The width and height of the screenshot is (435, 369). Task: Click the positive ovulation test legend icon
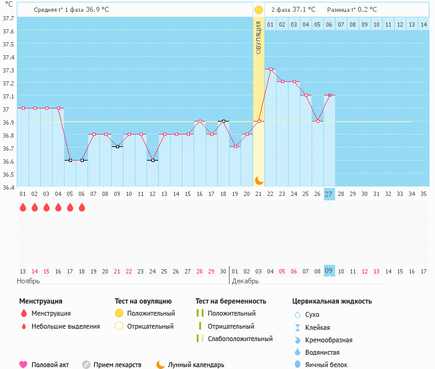pyautogui.click(x=119, y=313)
